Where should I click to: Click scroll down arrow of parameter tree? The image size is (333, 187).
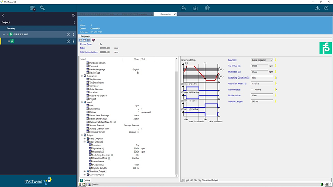point(176,176)
